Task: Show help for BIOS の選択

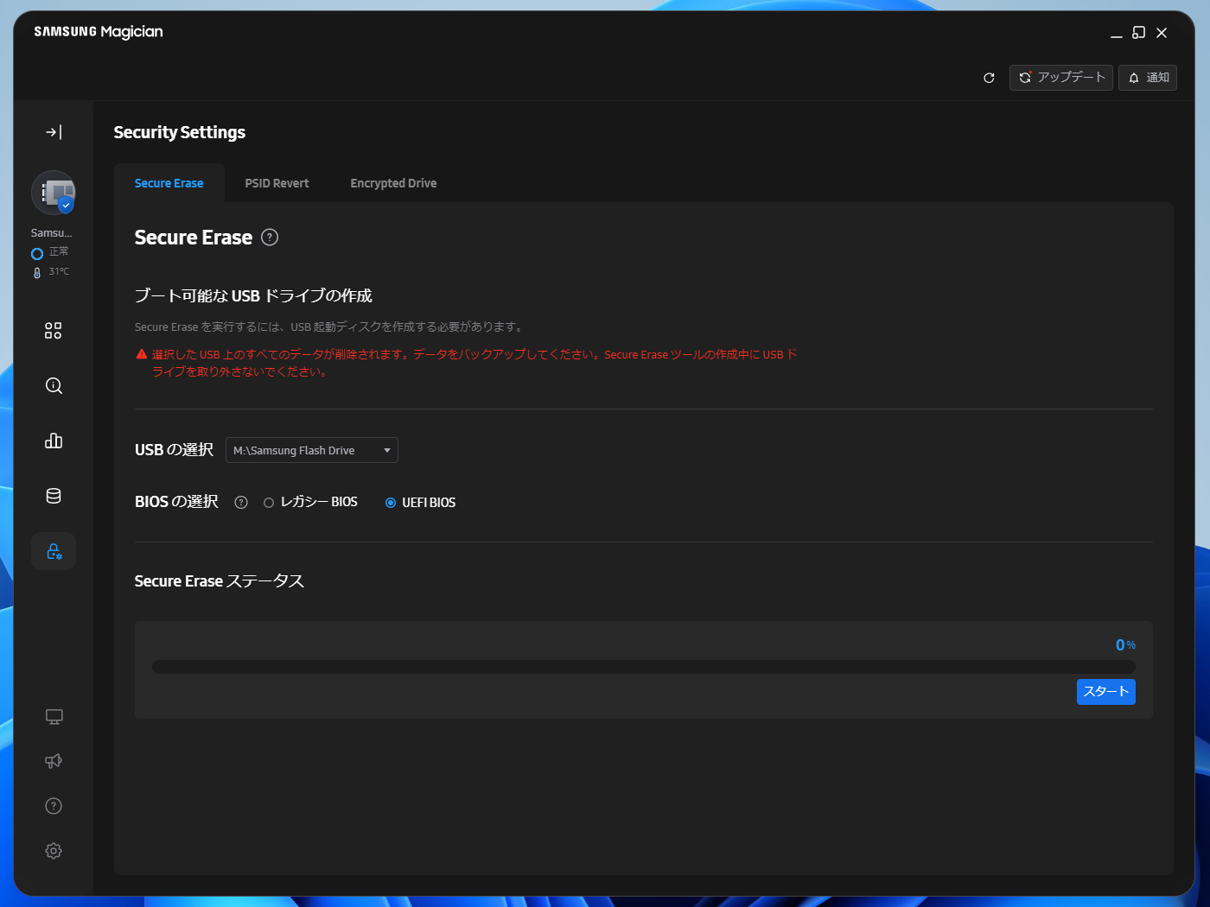Action: pos(241,503)
